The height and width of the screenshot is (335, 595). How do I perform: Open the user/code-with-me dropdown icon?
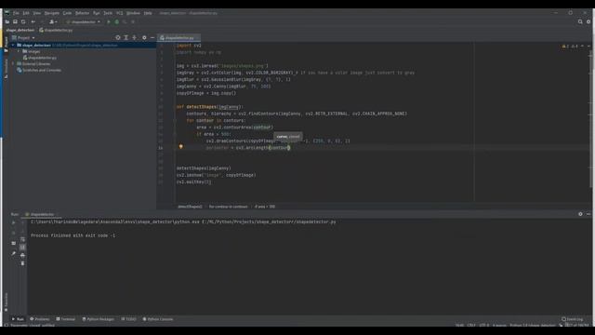tap(53, 21)
